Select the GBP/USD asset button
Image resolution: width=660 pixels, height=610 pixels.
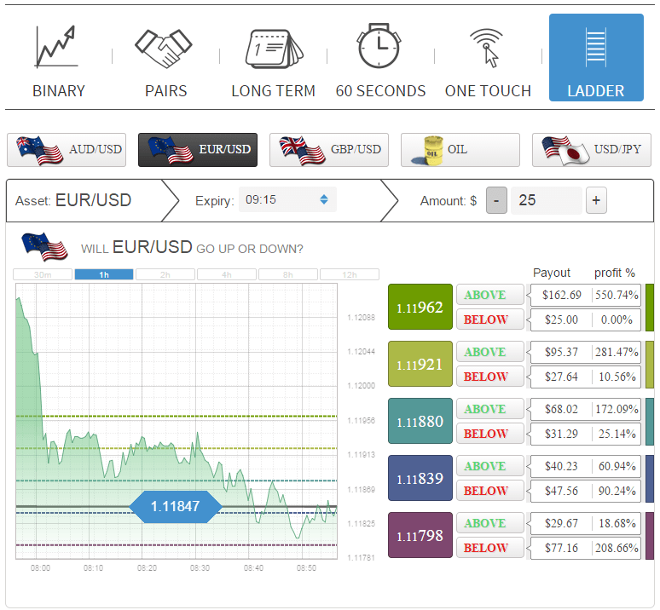329,150
